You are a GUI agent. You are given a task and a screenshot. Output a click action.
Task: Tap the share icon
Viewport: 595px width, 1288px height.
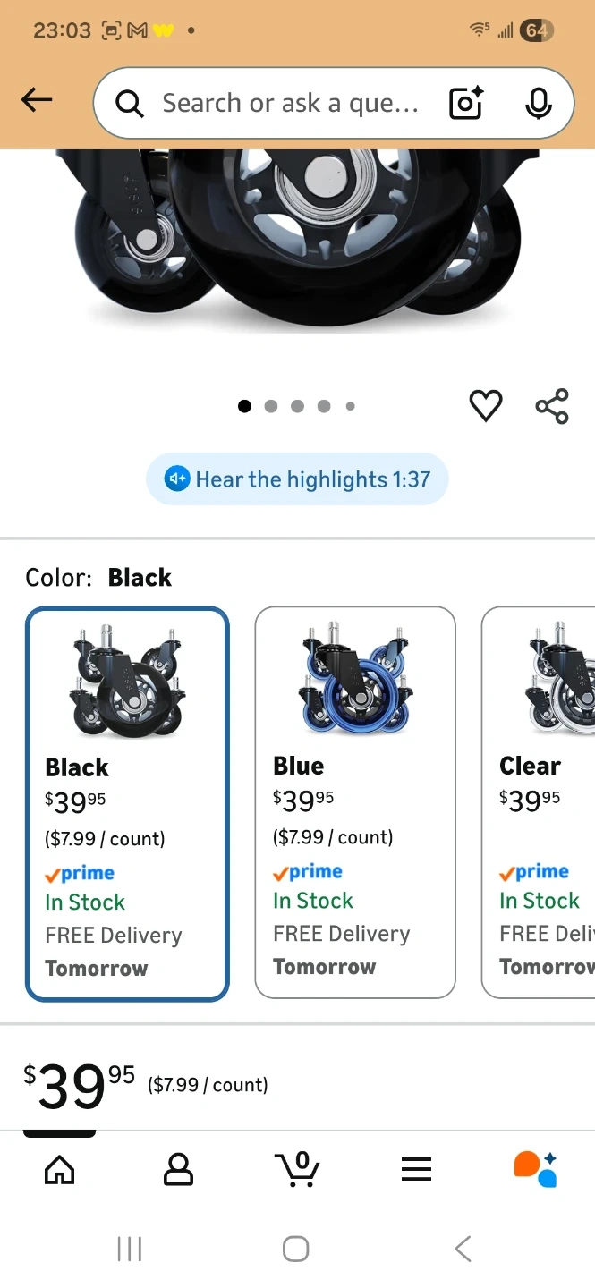pyautogui.click(x=552, y=406)
